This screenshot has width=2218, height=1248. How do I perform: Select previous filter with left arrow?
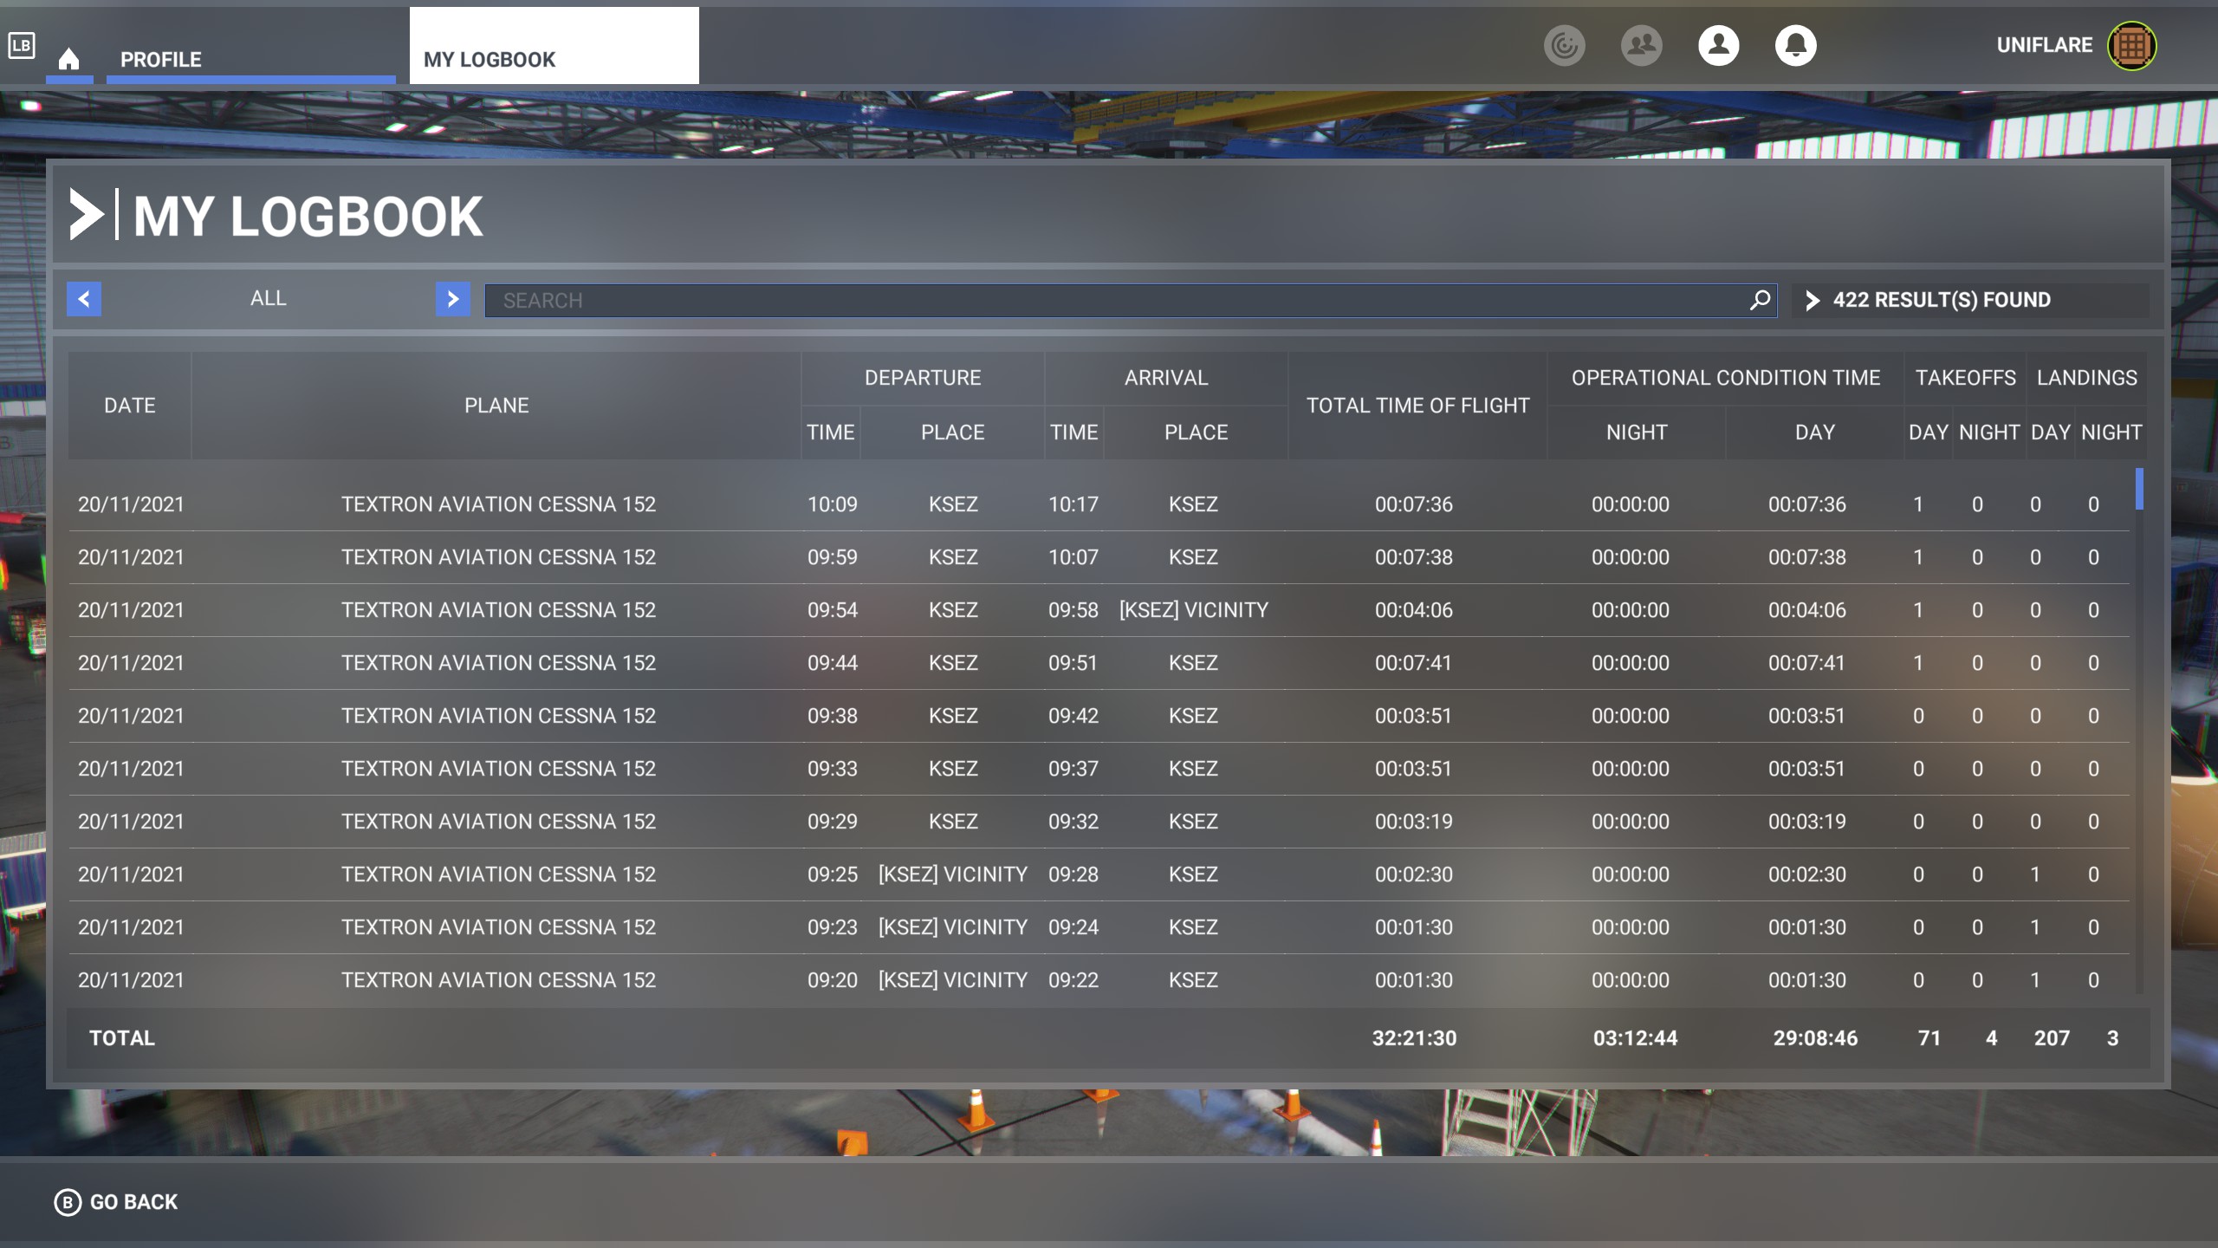(84, 299)
